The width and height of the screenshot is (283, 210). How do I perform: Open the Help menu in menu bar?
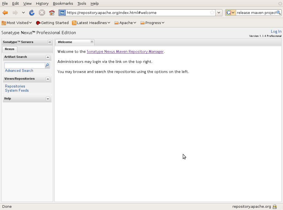(x=95, y=3)
